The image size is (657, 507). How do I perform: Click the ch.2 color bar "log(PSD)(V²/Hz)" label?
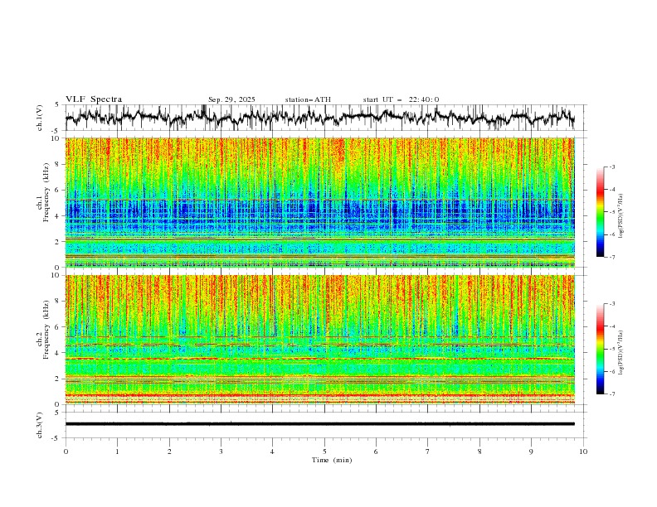click(620, 352)
